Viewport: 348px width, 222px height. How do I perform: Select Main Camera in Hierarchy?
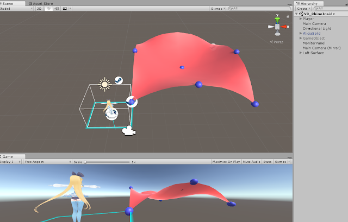click(x=314, y=24)
